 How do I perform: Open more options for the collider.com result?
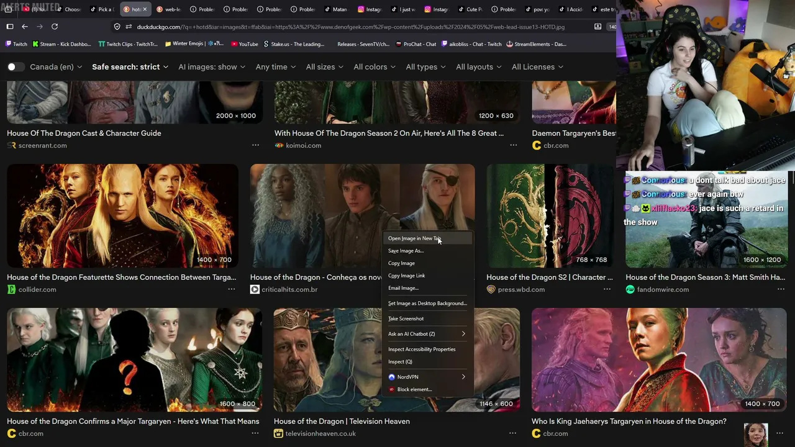click(x=231, y=289)
